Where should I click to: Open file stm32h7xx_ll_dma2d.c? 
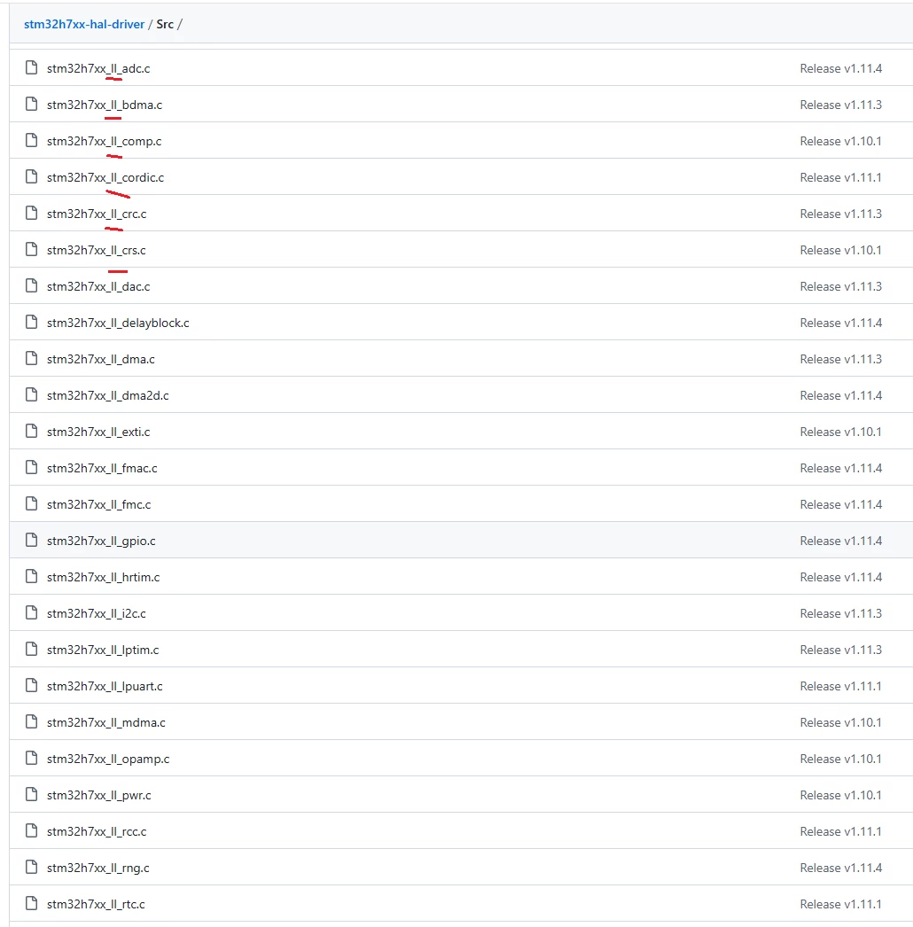tap(107, 395)
